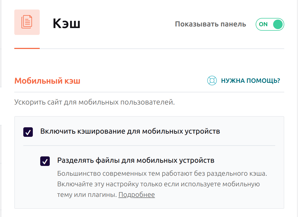The image size is (298, 217).
Task: Click the Ускорить сайт для мобильных пользователей description
Action: point(94,102)
